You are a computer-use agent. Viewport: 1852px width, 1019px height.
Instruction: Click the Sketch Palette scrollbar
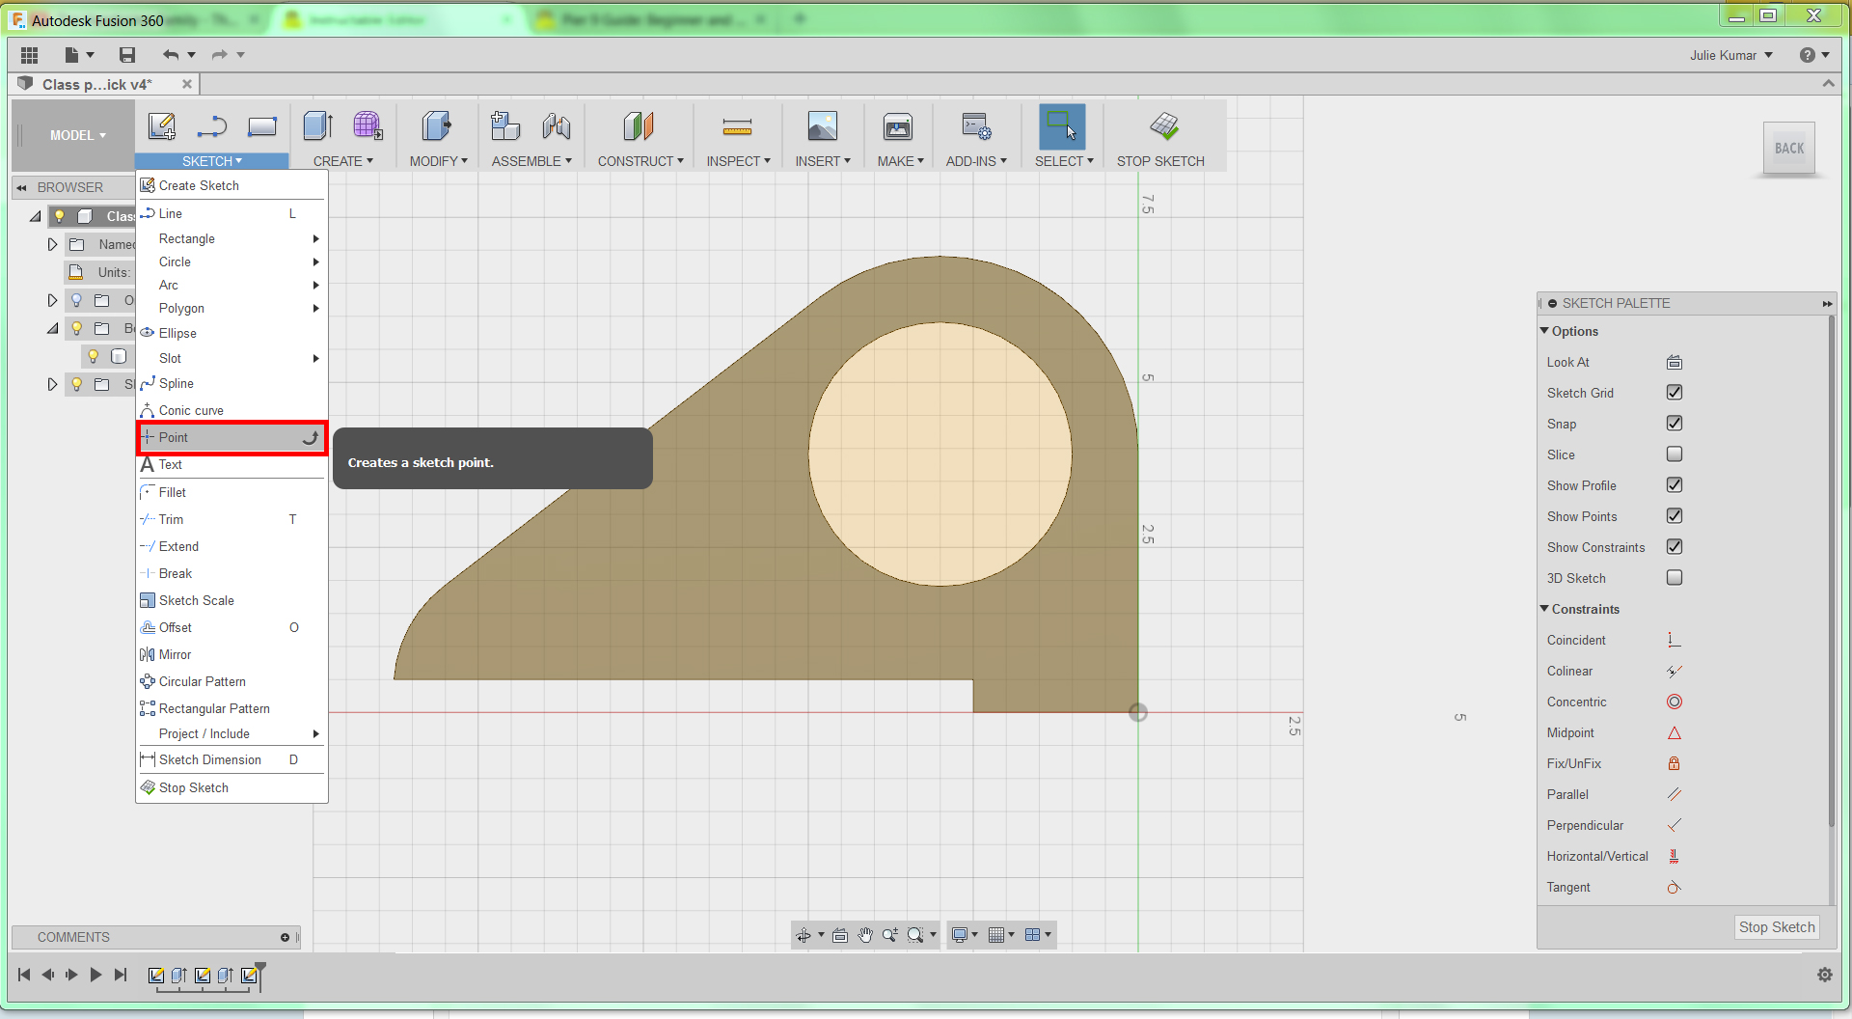point(1831,571)
